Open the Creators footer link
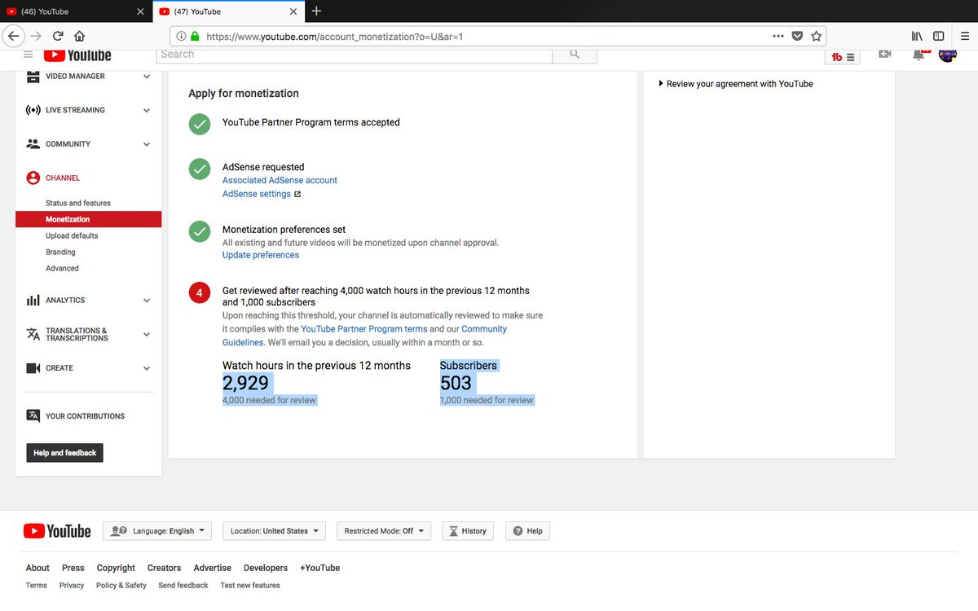Image resolution: width=978 pixels, height=611 pixels. (164, 568)
